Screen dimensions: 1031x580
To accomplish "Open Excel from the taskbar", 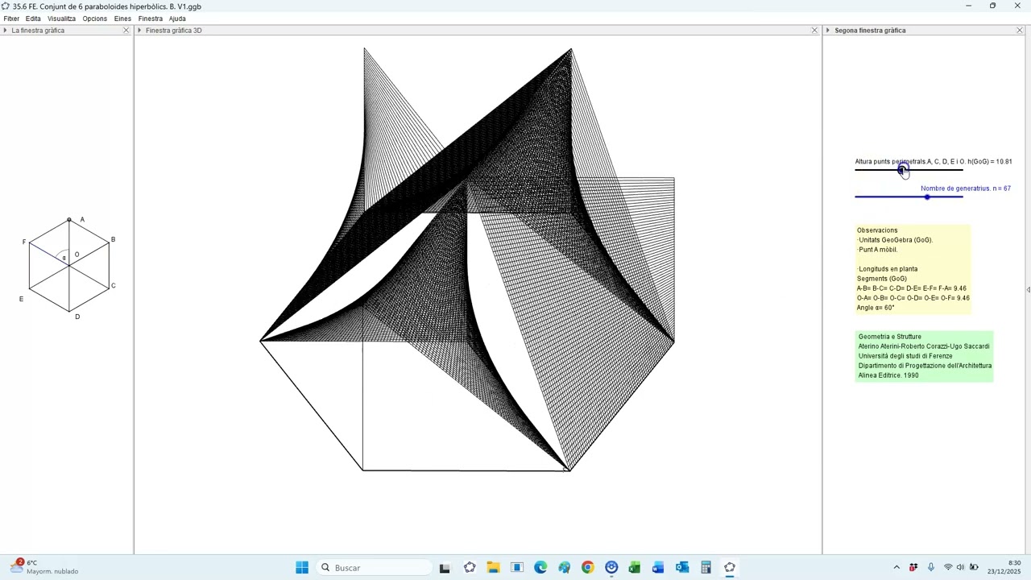I will coord(635,568).
